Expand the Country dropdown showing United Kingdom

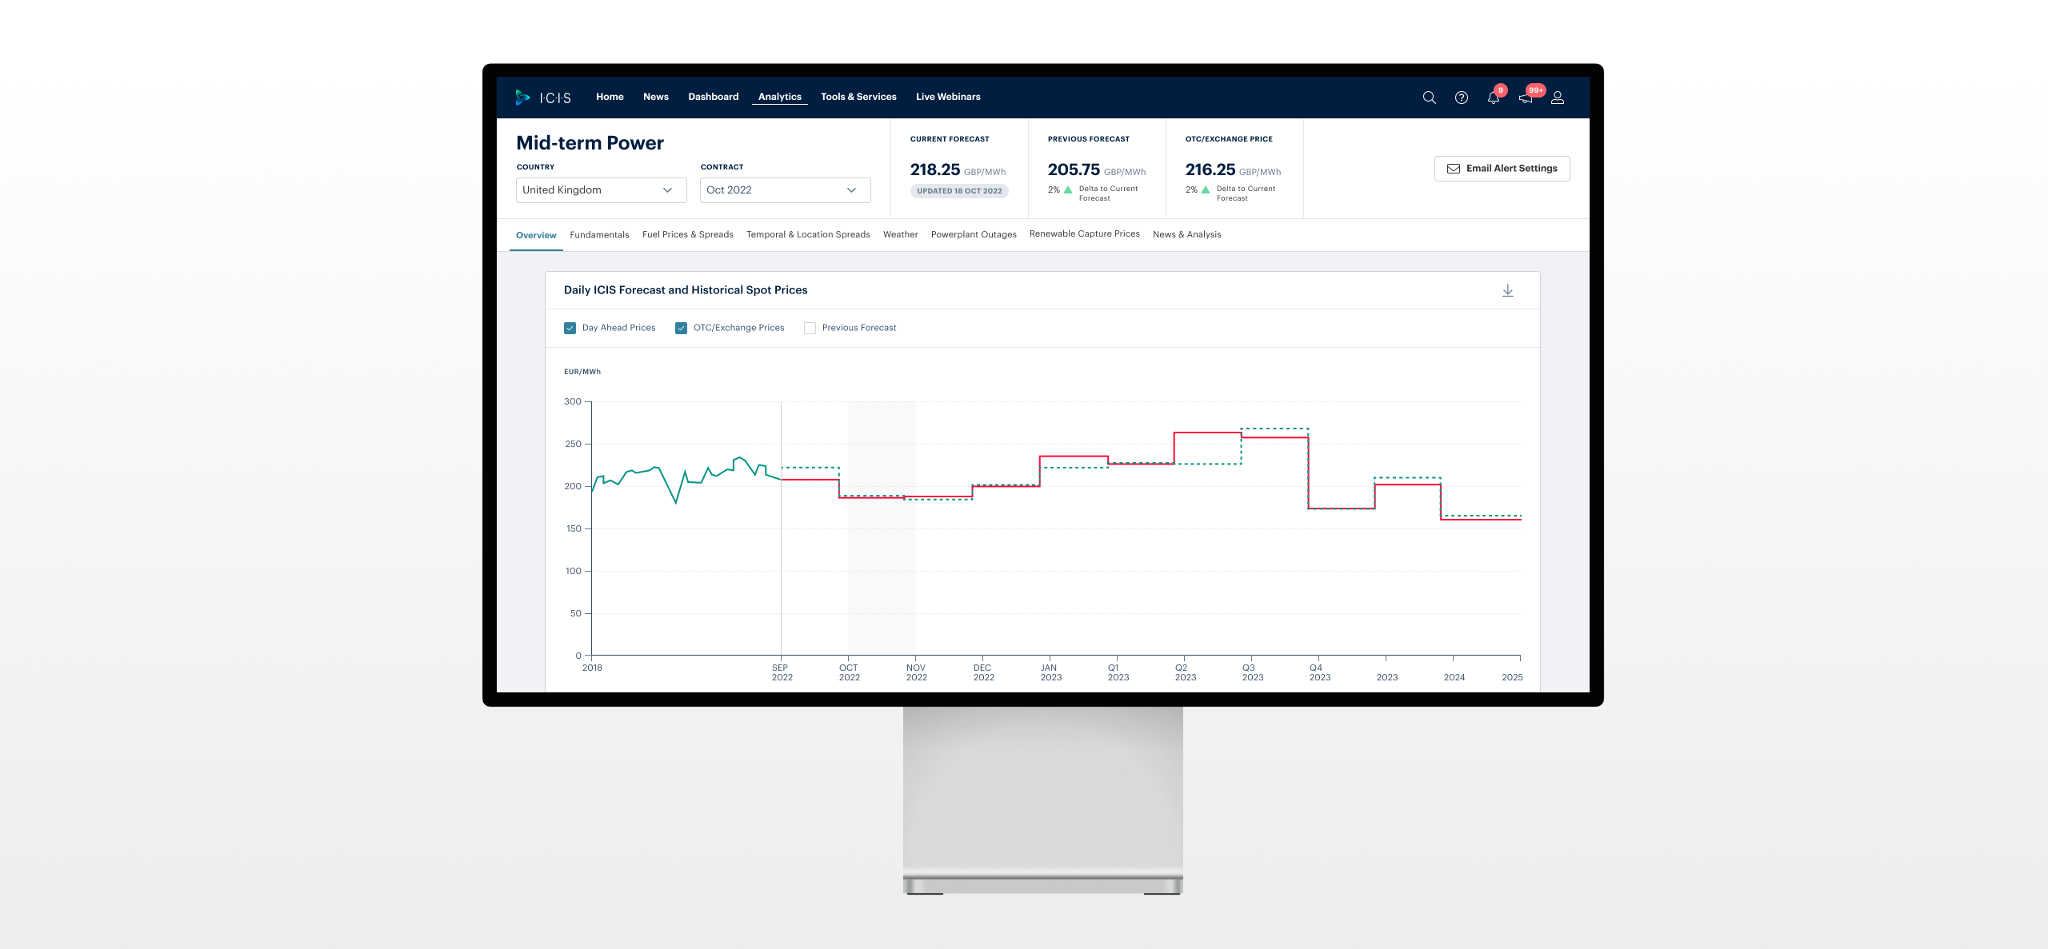[x=601, y=190]
